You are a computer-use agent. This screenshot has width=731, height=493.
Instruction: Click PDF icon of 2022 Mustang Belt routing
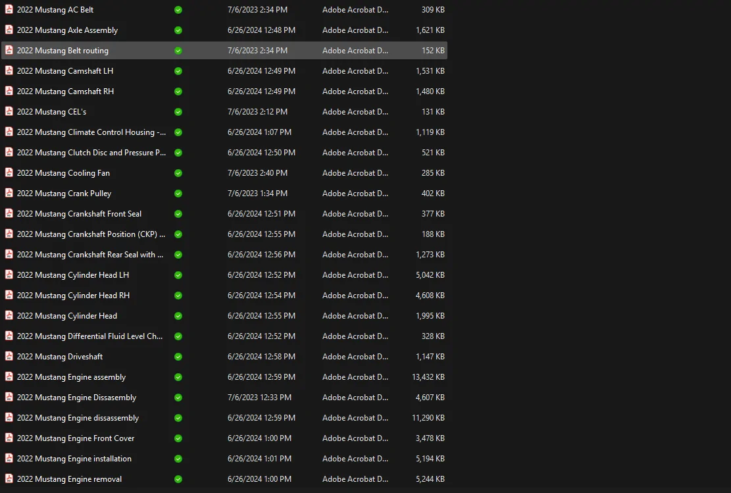tap(9, 51)
